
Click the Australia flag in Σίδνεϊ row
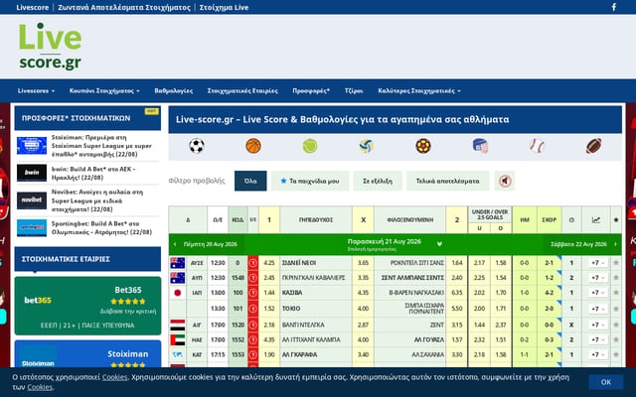tap(178, 263)
